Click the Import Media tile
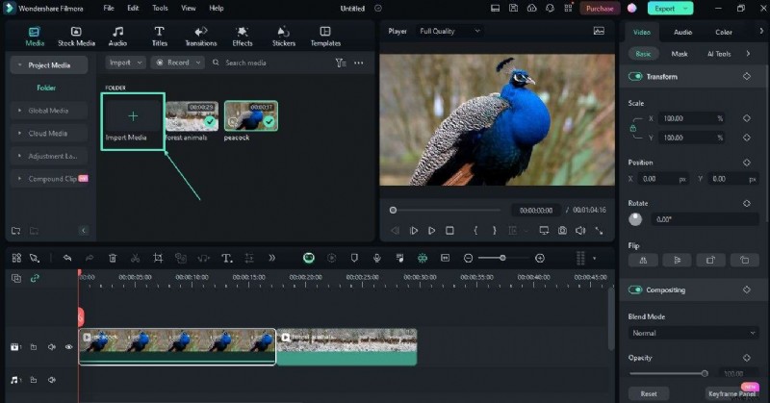Viewport: 770px width, 403px height. pos(133,121)
